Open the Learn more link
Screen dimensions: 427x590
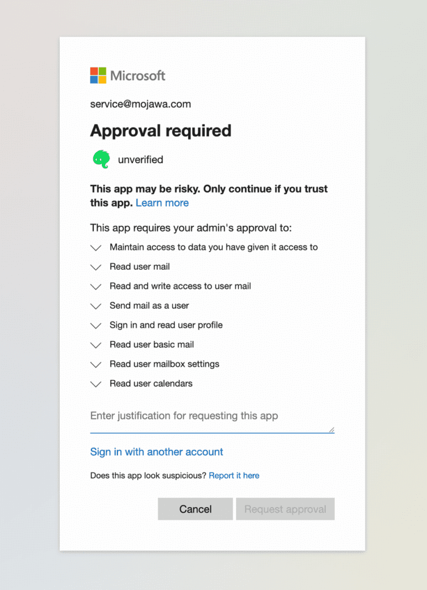pyautogui.click(x=162, y=203)
